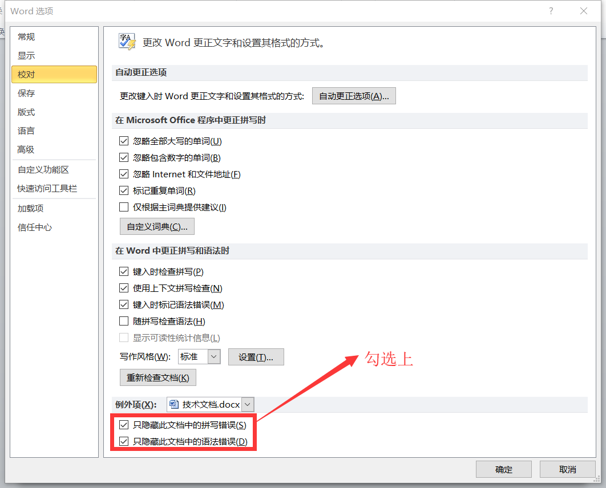Viewport: 606px width, 488px height.
Task: Toggle 键入时检查拼写 checkbox
Action: pos(124,272)
